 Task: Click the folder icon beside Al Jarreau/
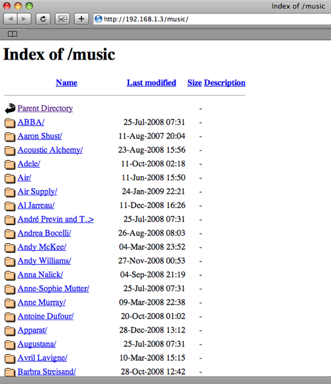[10, 206]
